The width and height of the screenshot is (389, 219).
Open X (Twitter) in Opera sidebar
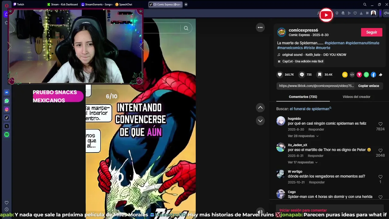tap(7, 126)
